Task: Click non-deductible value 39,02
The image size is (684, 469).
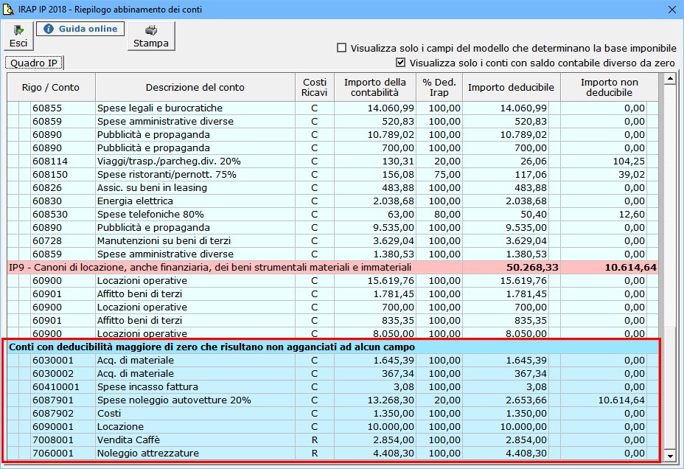Action: coord(632,175)
